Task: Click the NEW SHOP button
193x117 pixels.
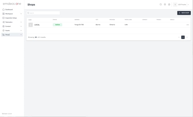Action: point(184,13)
